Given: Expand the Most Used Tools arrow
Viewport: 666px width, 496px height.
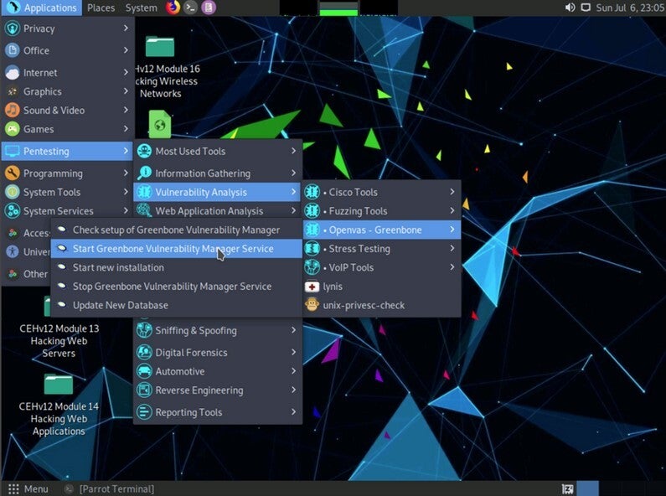Looking at the screenshot, I should click(x=293, y=151).
